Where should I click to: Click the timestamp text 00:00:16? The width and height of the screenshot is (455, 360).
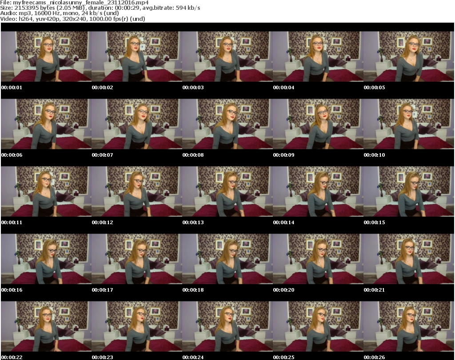click(12, 290)
